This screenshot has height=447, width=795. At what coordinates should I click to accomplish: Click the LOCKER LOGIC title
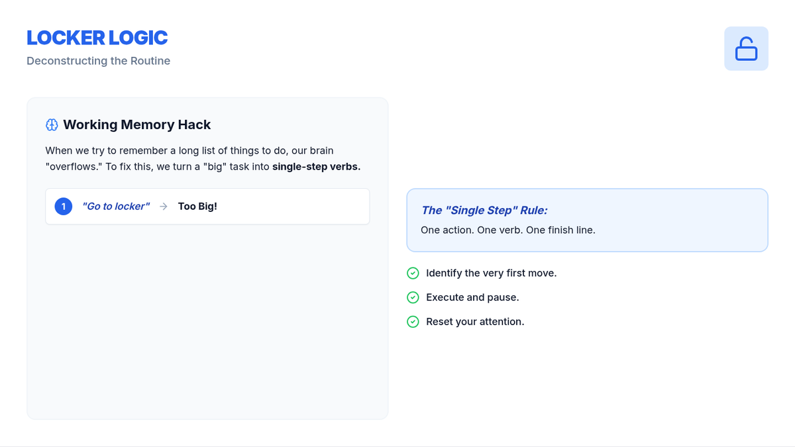97,38
